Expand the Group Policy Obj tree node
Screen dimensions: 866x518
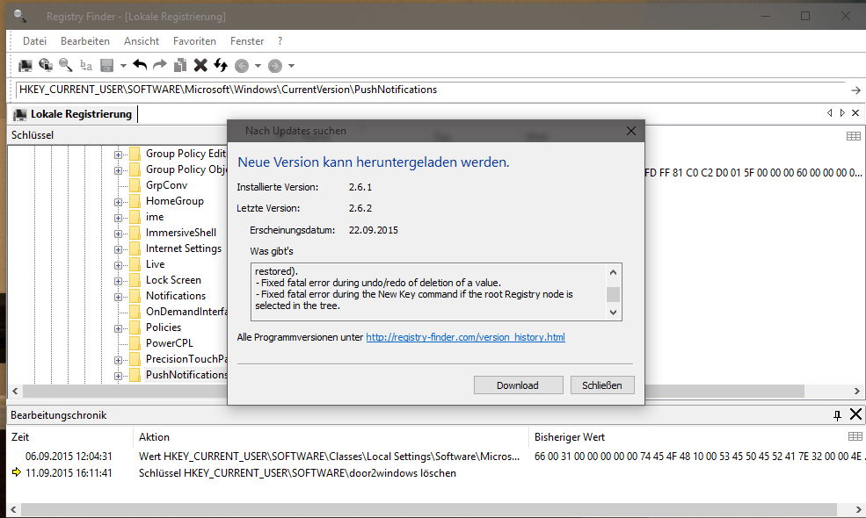click(x=118, y=170)
